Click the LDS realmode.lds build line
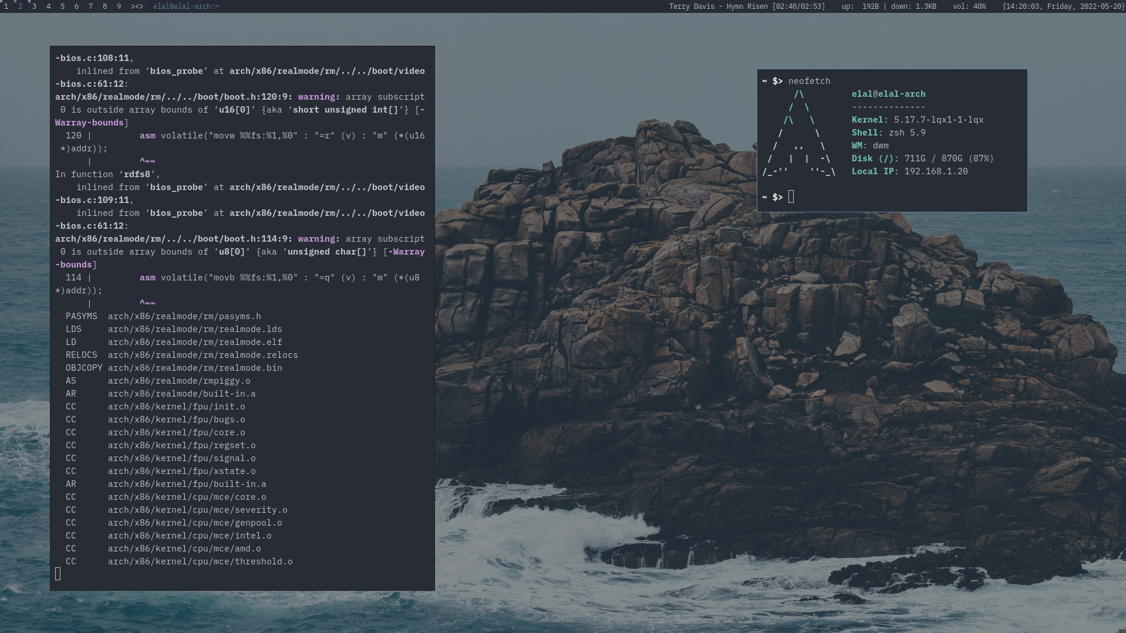 (x=174, y=329)
